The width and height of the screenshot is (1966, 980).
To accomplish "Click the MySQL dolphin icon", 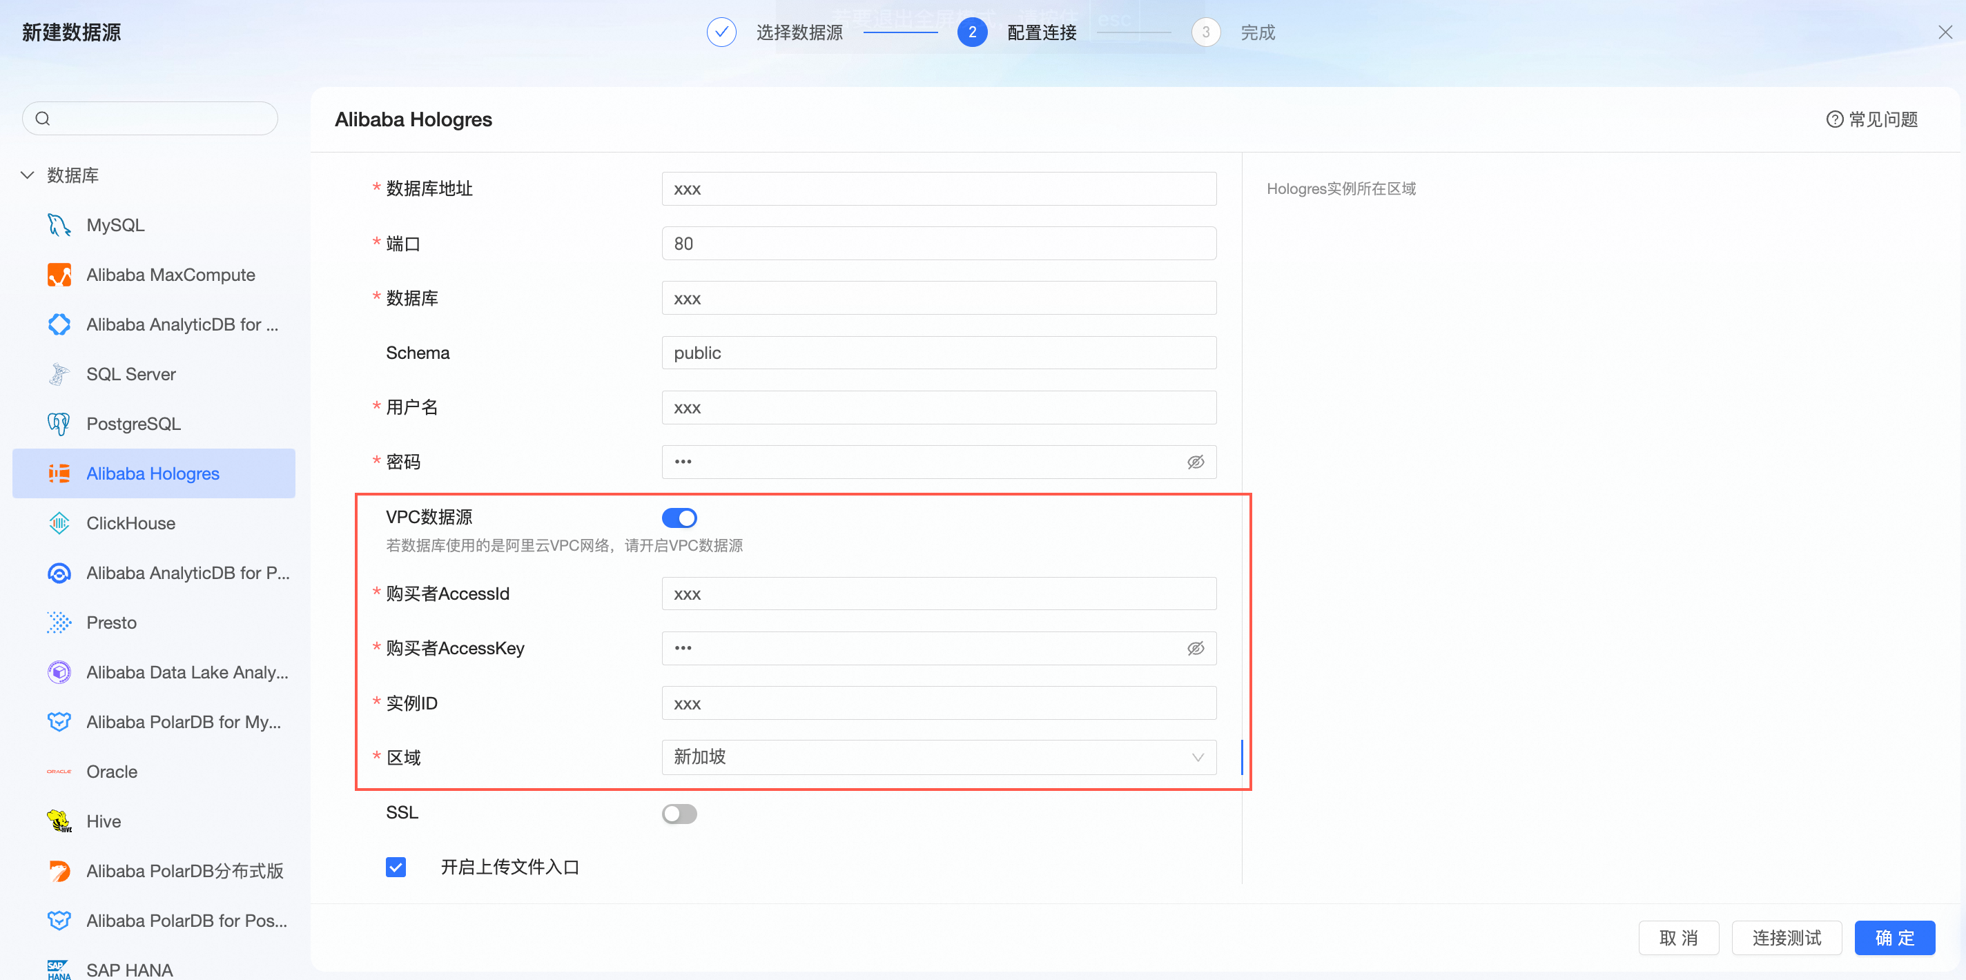I will 59,225.
